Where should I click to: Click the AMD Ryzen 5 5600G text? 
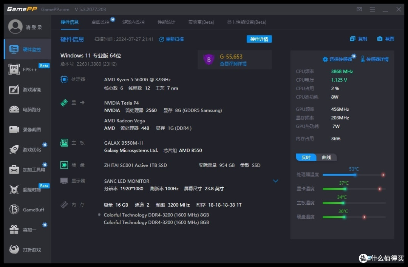point(138,79)
